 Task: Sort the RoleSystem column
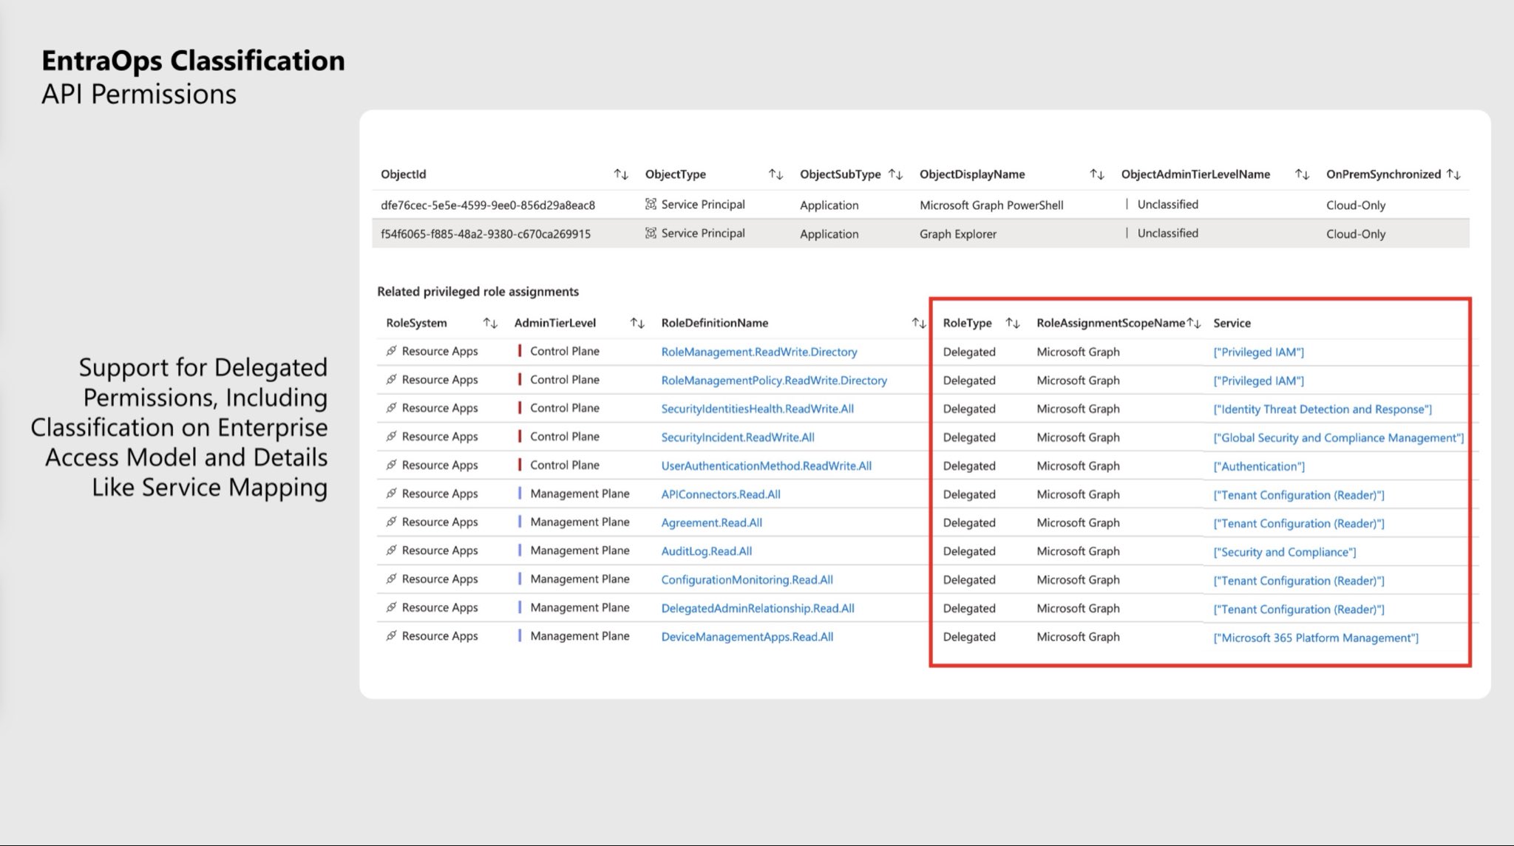tap(490, 323)
